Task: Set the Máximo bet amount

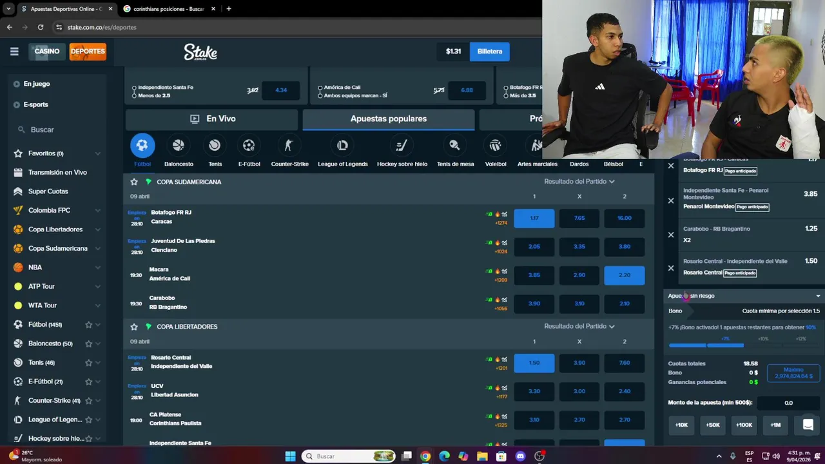Action: 793,373
